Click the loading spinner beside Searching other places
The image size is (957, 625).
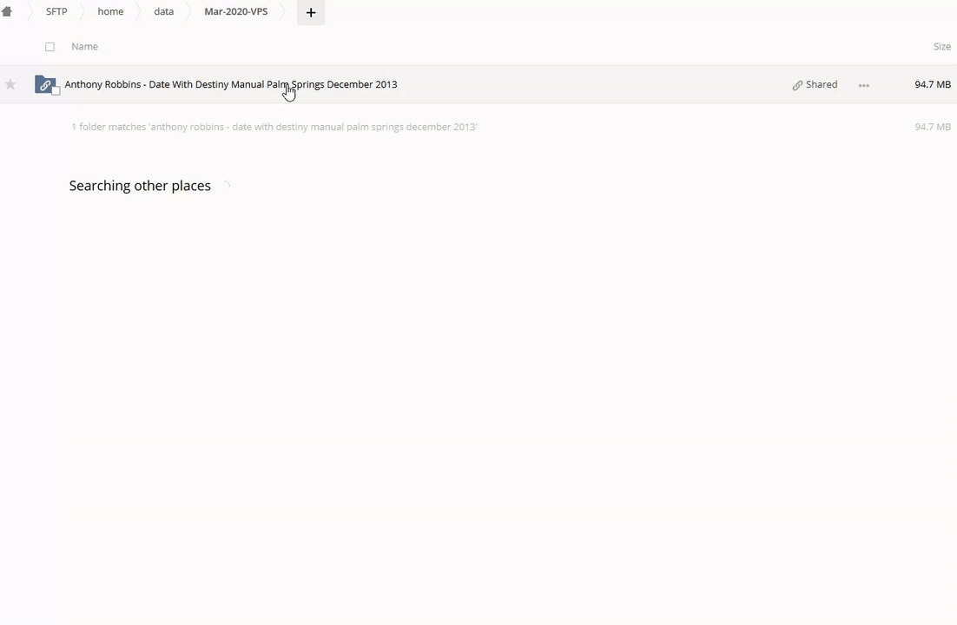pyautogui.click(x=227, y=185)
